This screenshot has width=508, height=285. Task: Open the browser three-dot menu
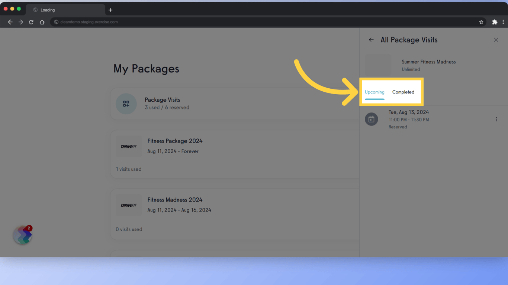tap(503, 22)
